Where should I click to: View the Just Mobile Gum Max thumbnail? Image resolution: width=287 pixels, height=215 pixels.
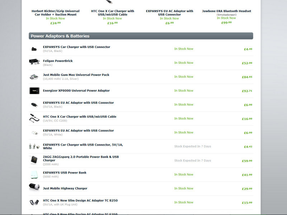(34, 77)
